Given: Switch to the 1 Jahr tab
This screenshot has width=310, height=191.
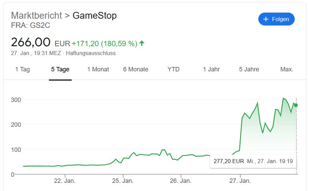Looking at the screenshot, I should pos(211,69).
